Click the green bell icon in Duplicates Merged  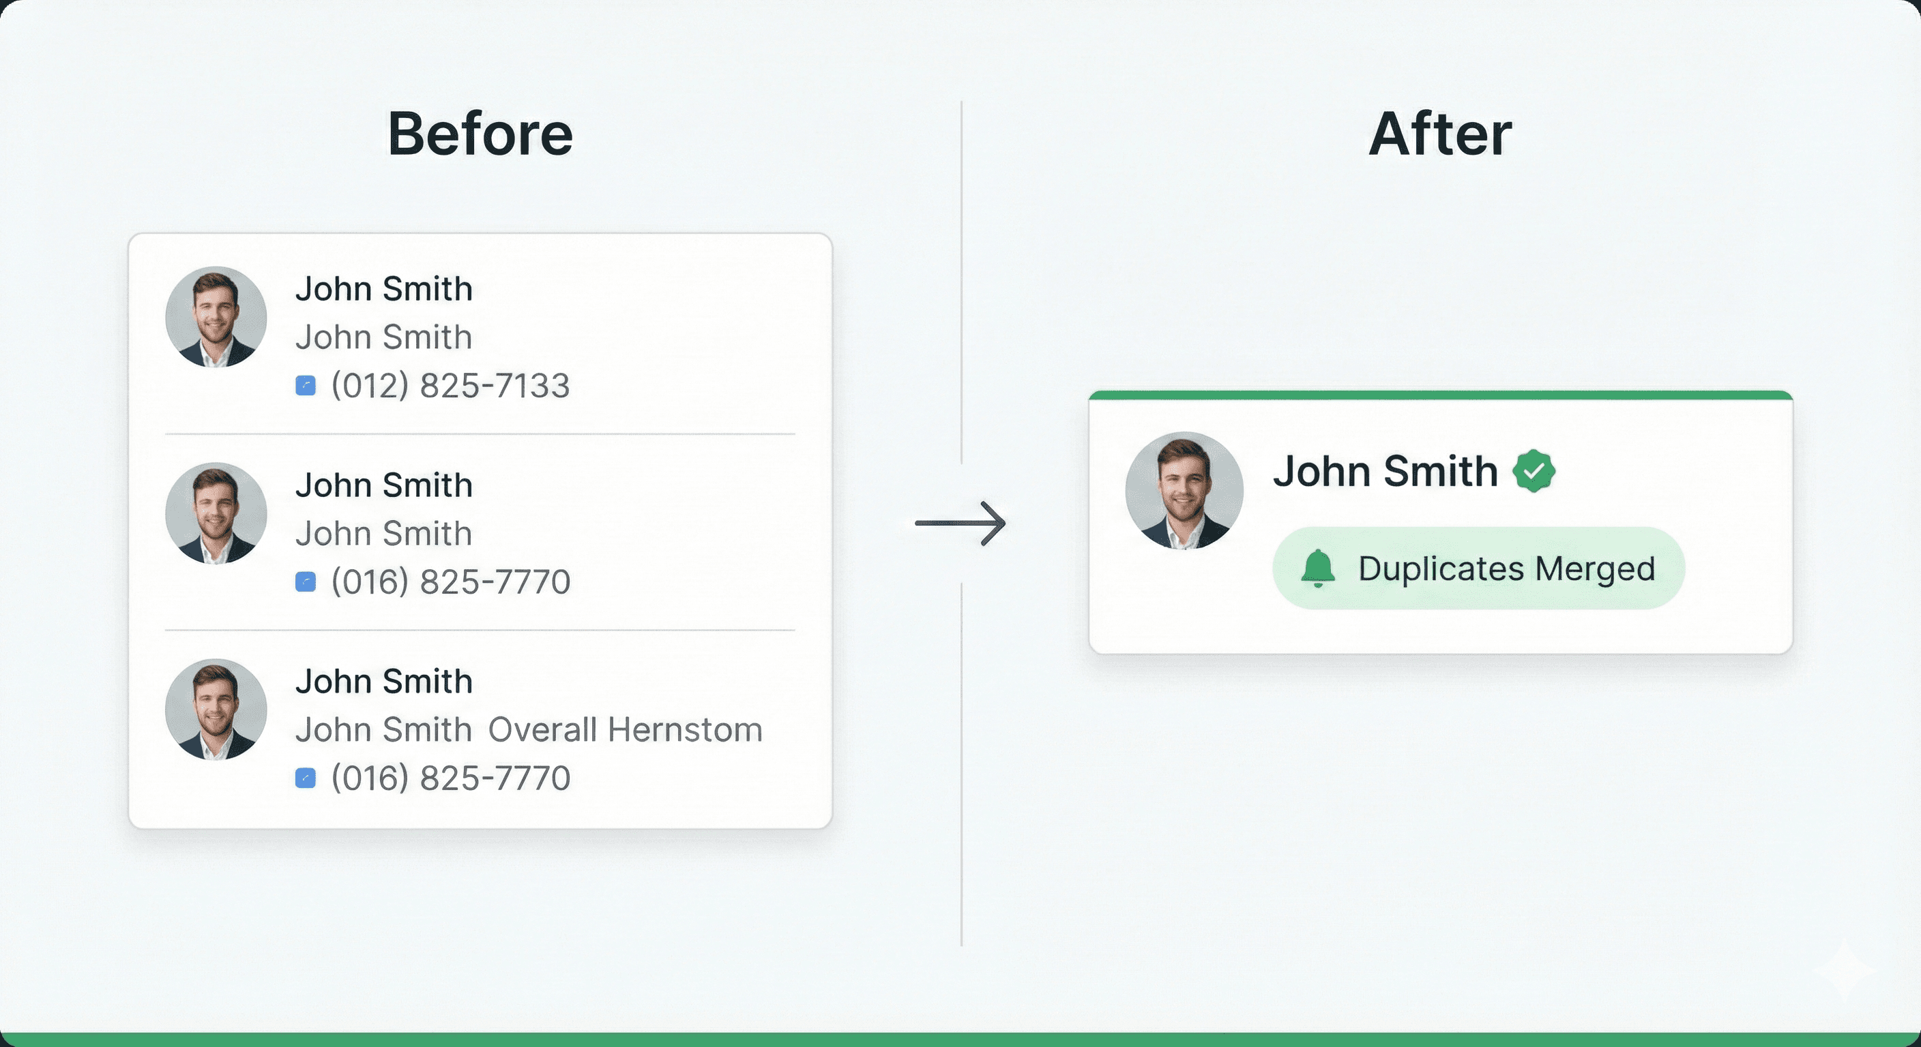point(1318,568)
